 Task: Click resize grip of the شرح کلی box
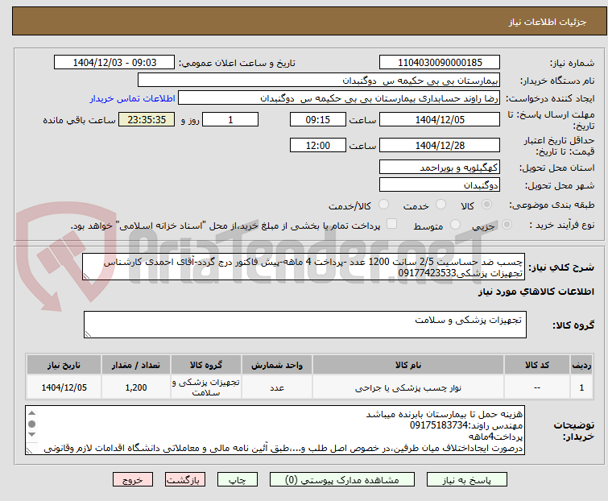point(86,276)
